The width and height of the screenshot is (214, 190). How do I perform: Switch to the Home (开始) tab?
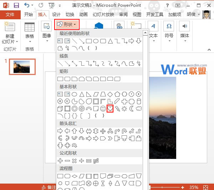click(29, 15)
